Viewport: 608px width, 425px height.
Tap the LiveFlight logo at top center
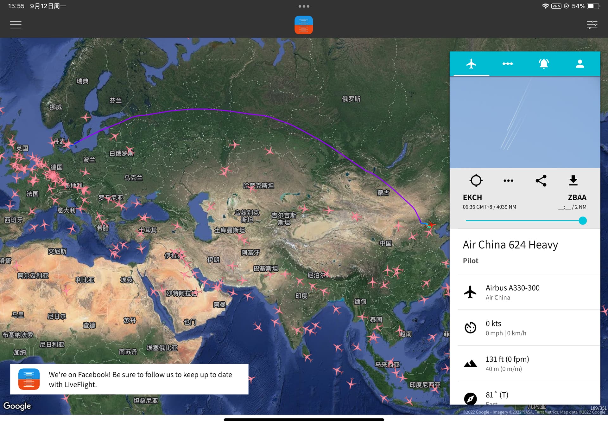(303, 25)
